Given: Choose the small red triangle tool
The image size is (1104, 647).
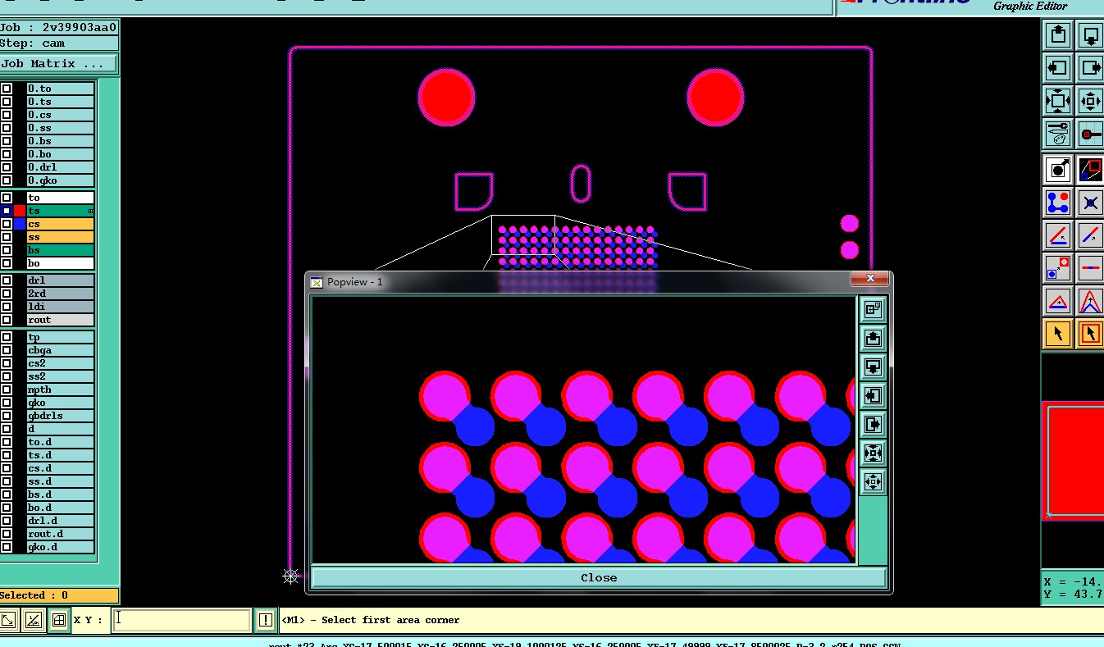Looking at the screenshot, I should [1058, 301].
